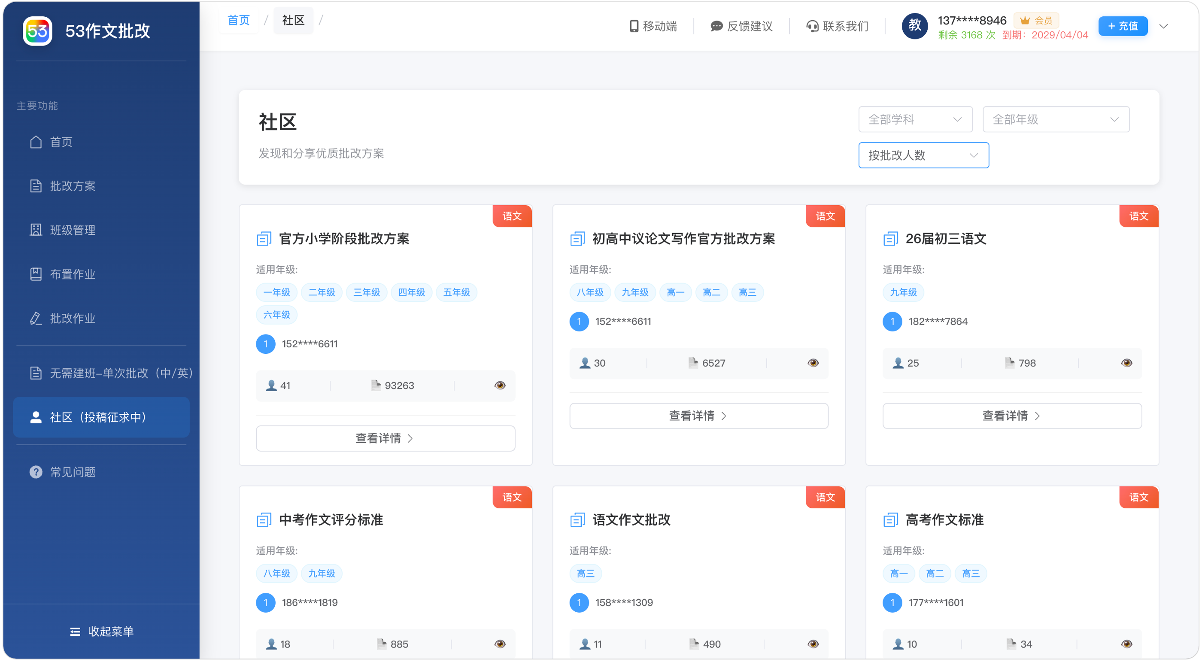Viewport: 1202px width, 662px height.
Task: Click the author avatar for 182****7864
Action: point(892,322)
